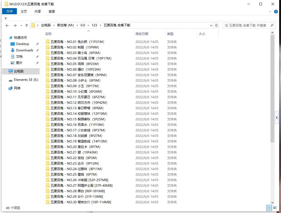Open recent locations dropdown next to forward arrow
This screenshot has width=281, height=213.
pyautogui.click(x=21, y=25)
